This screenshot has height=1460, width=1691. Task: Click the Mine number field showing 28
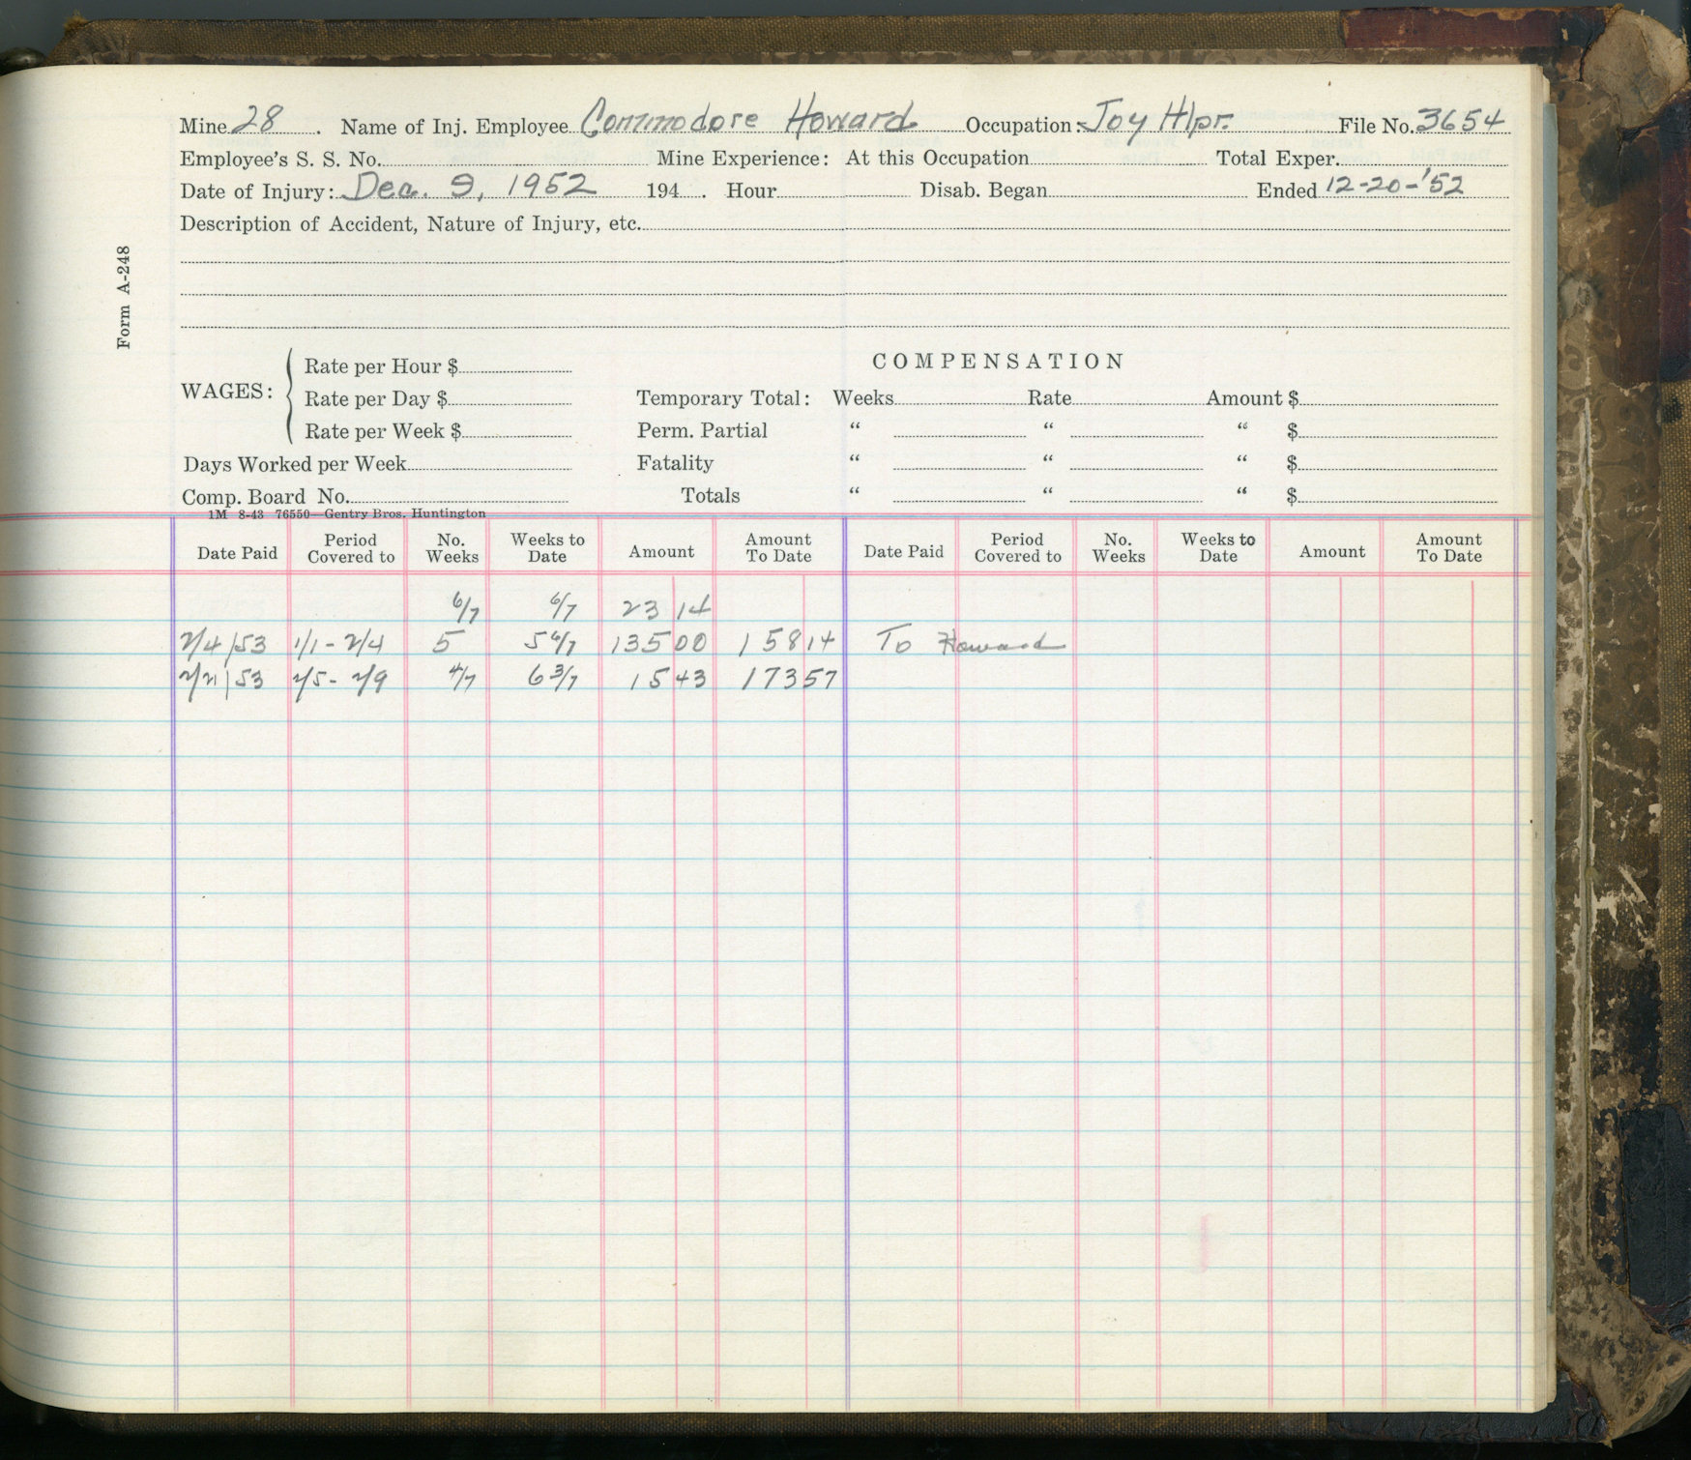coord(259,120)
